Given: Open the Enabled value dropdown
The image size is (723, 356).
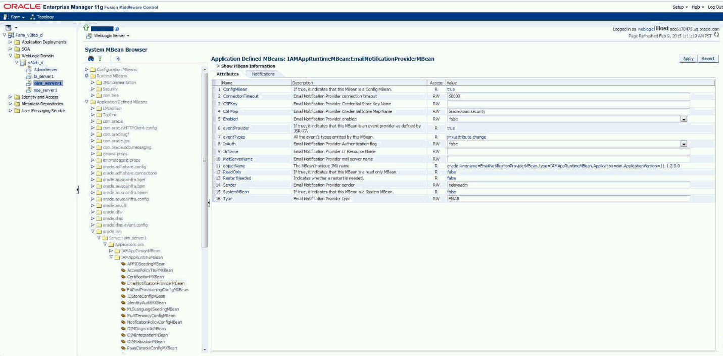Looking at the screenshot, I should (684, 119).
